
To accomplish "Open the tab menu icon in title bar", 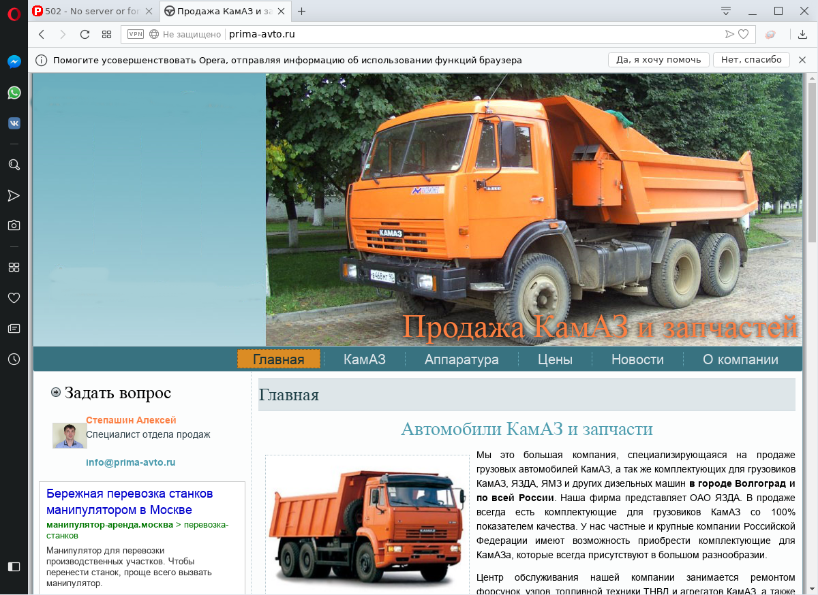I will tap(726, 11).
